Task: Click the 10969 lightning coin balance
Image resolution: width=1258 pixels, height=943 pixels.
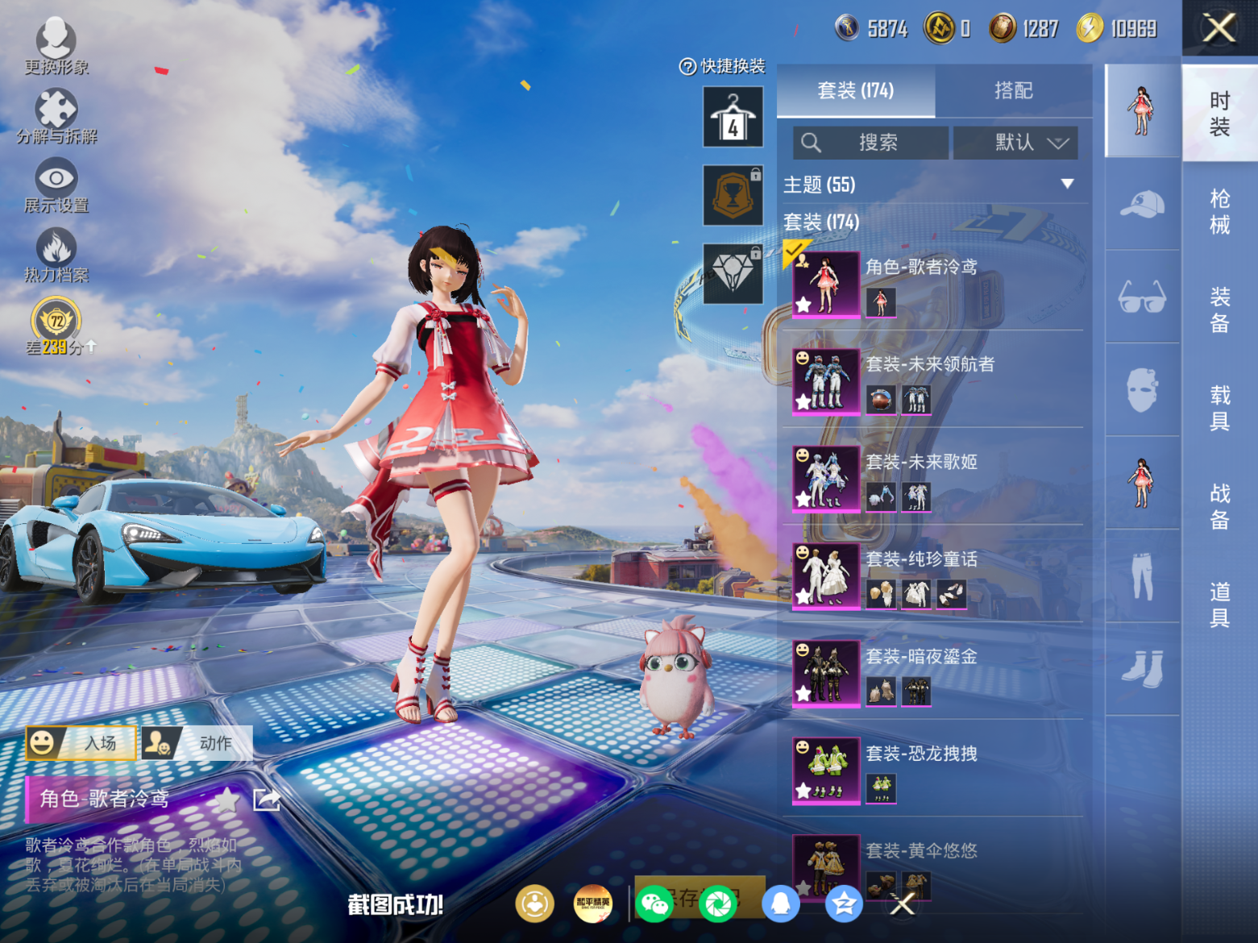Action: point(1118,28)
